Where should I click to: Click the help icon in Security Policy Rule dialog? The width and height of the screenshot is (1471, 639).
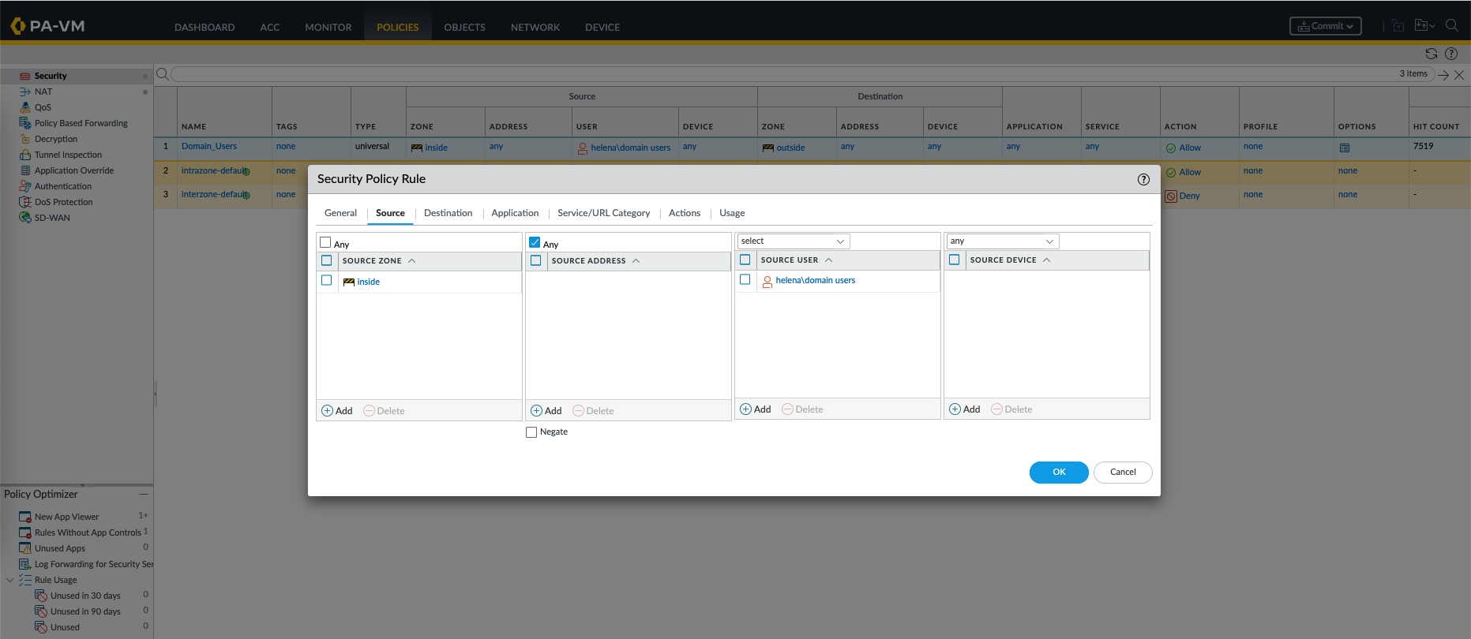(x=1143, y=179)
